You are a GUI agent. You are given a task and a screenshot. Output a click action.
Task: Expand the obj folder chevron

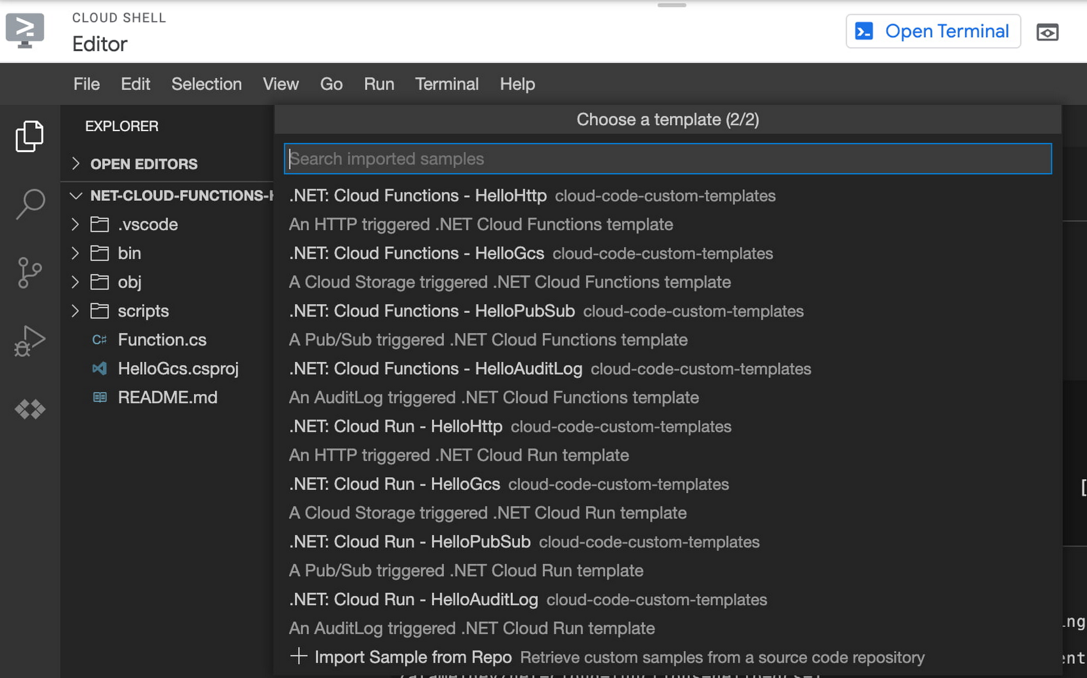75,281
